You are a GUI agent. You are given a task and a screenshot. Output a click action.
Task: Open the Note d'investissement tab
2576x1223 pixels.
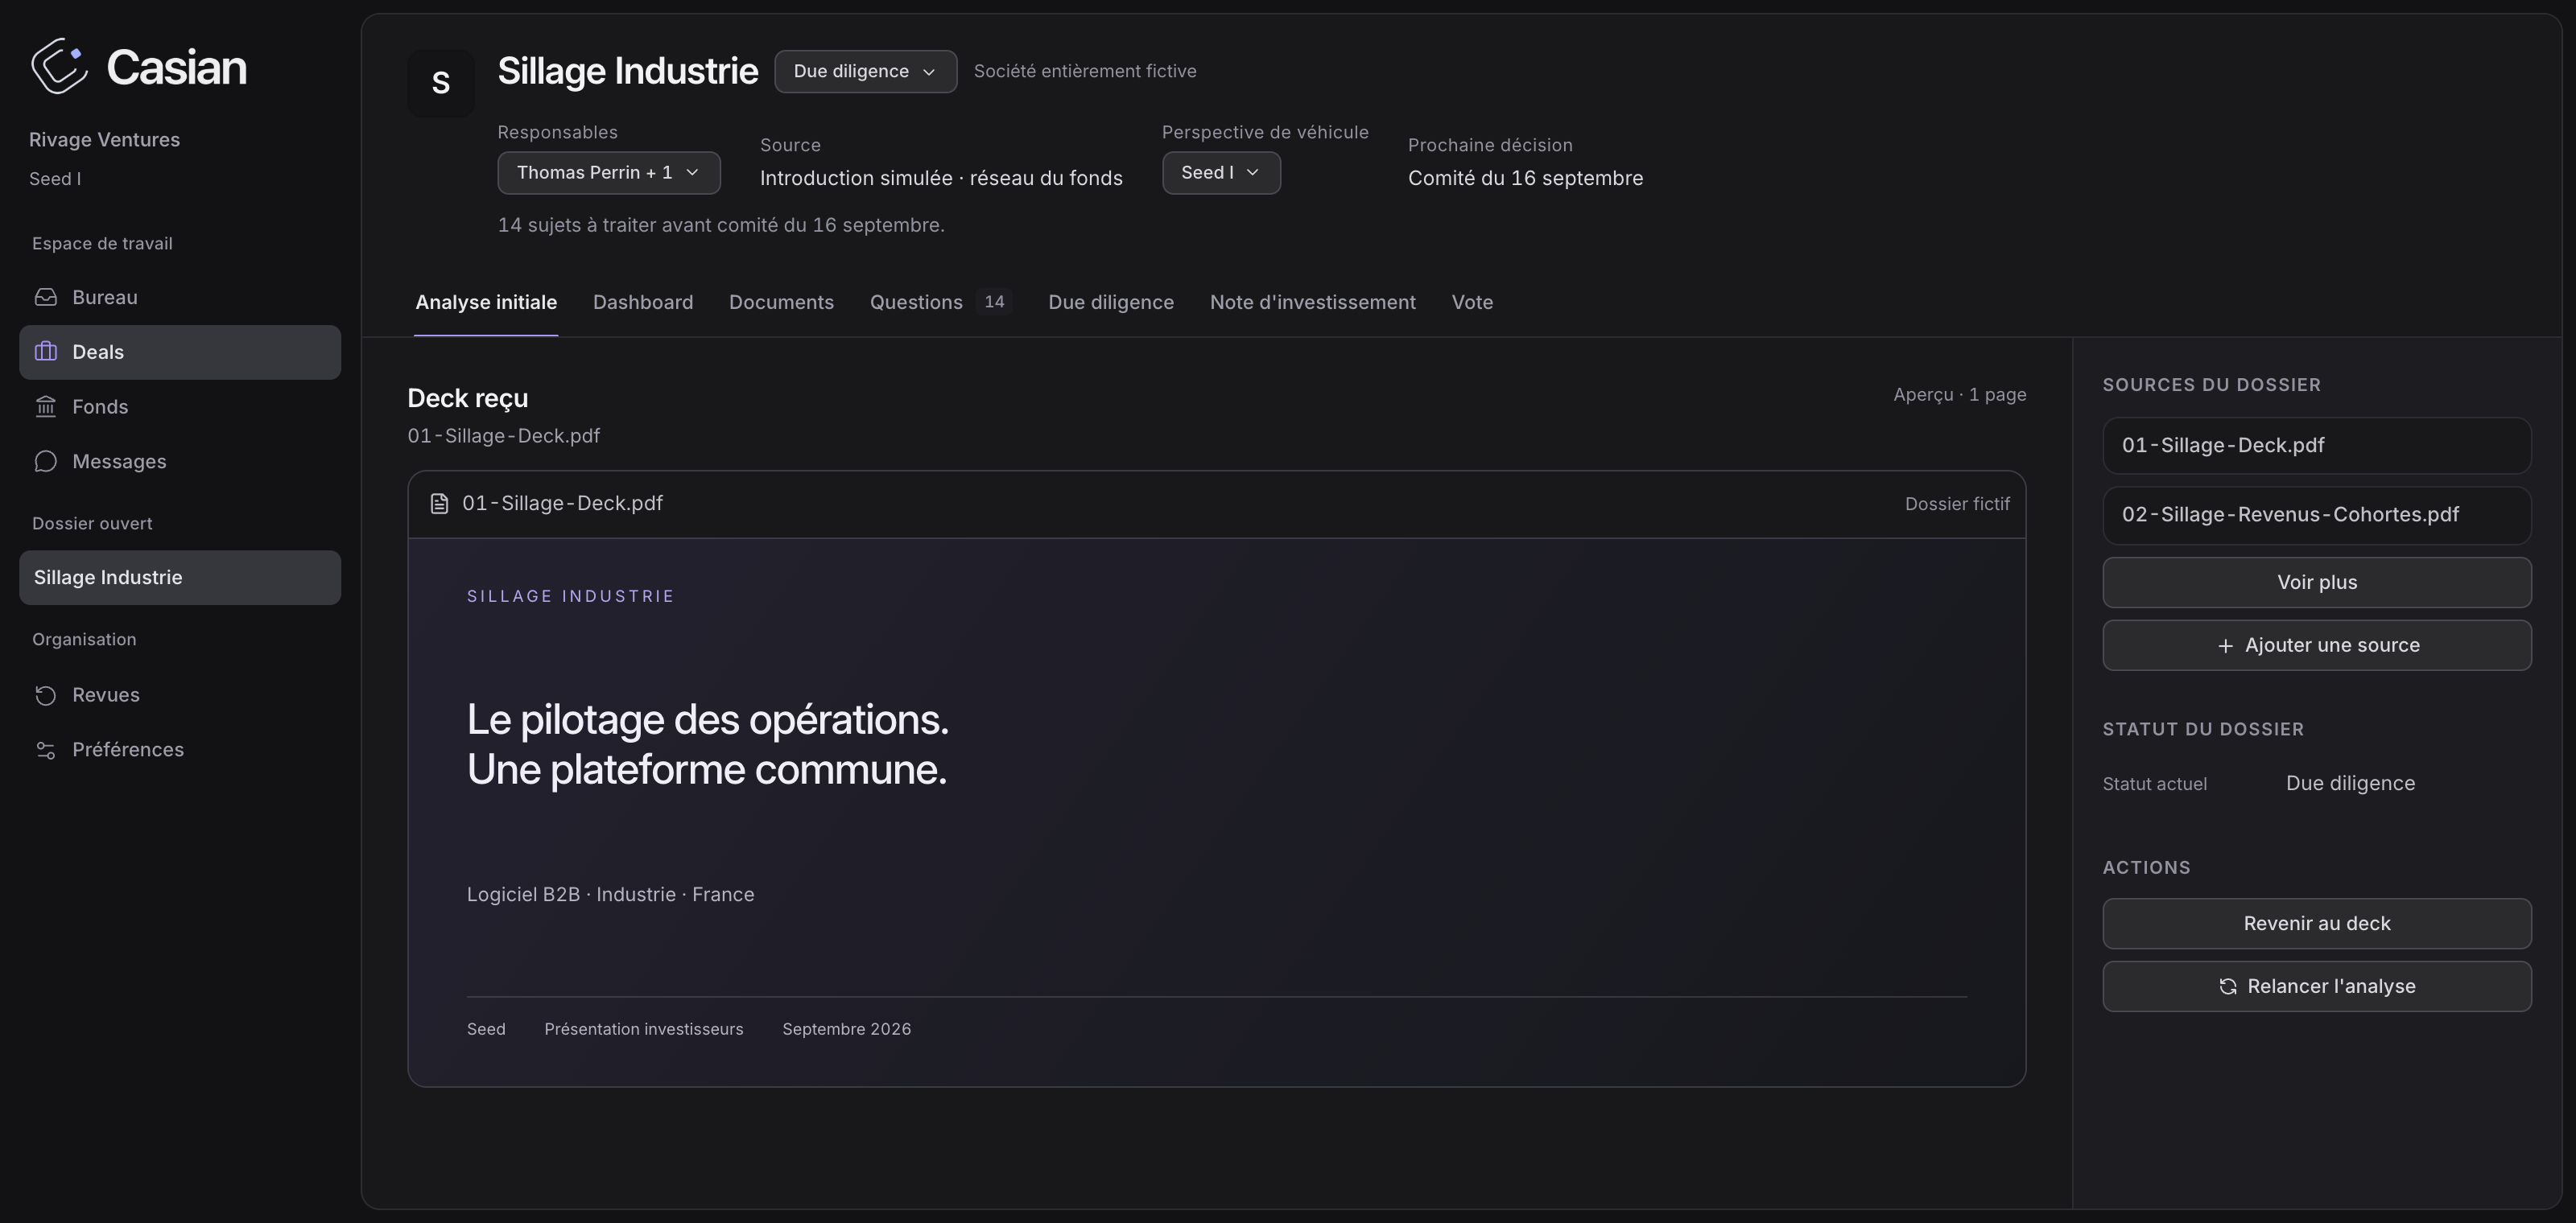(x=1313, y=303)
